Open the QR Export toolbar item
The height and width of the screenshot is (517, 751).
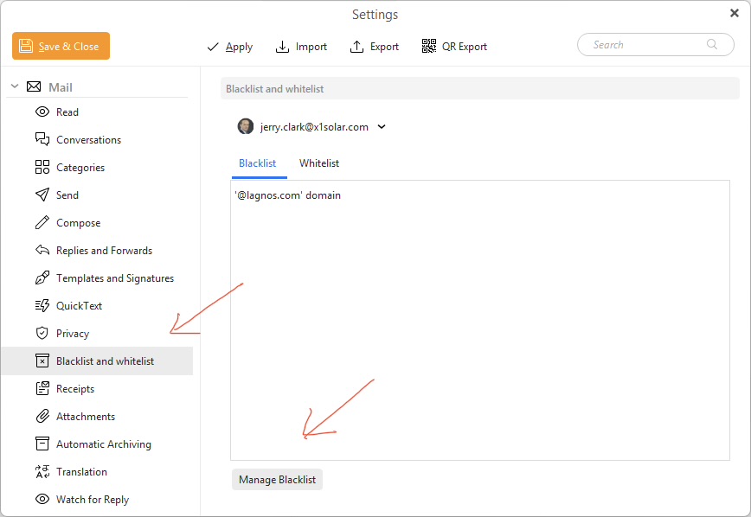[454, 47]
